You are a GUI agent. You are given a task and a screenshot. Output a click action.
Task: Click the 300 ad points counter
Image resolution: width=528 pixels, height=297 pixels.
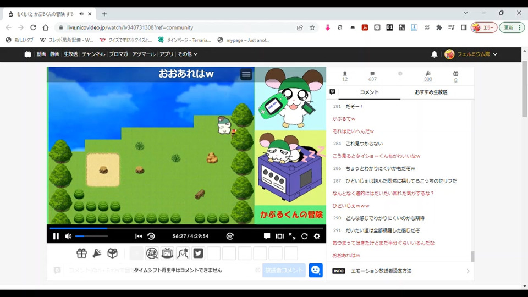pos(428,79)
